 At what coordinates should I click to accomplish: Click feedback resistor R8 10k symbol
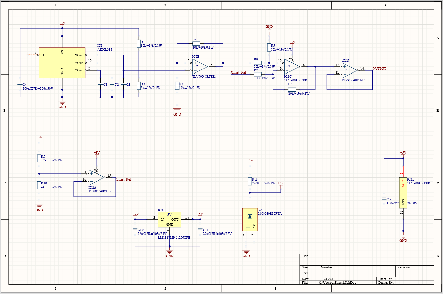tap(292, 89)
